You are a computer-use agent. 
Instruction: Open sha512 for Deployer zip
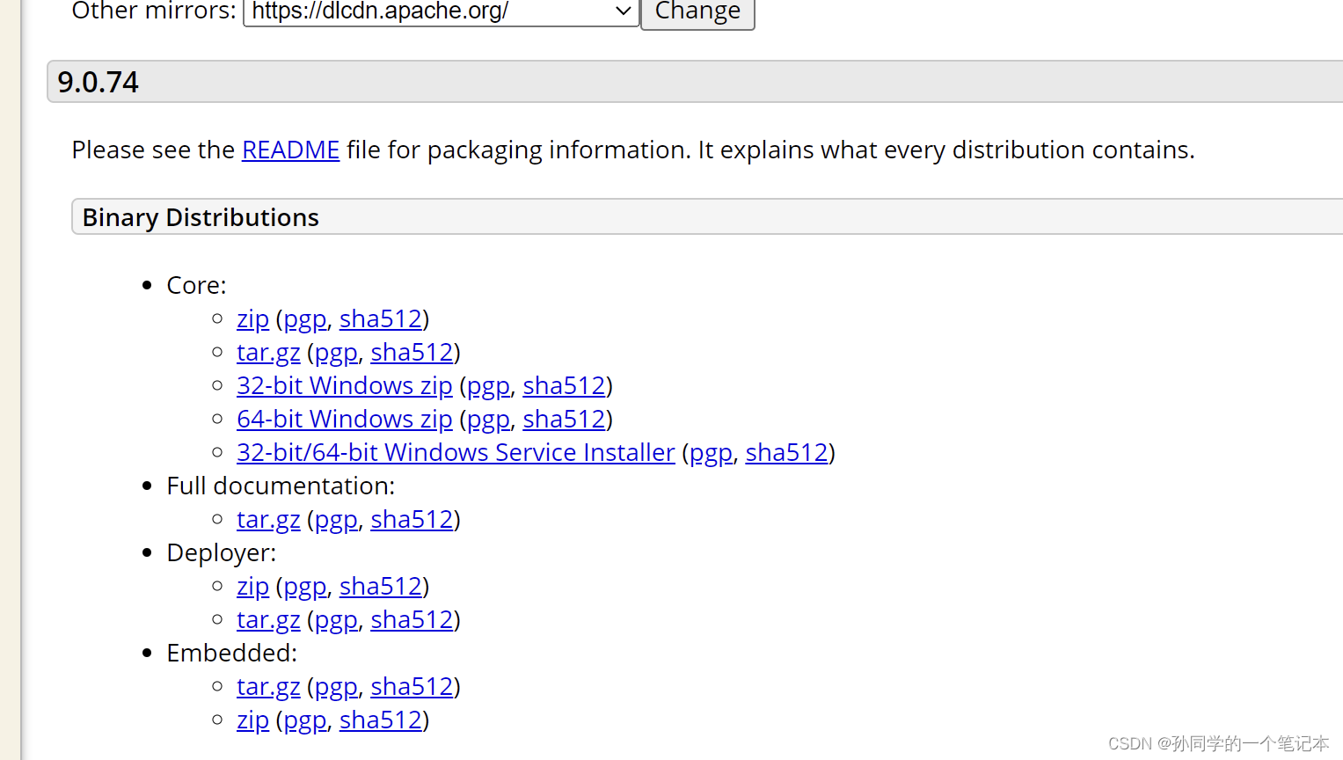tap(381, 587)
